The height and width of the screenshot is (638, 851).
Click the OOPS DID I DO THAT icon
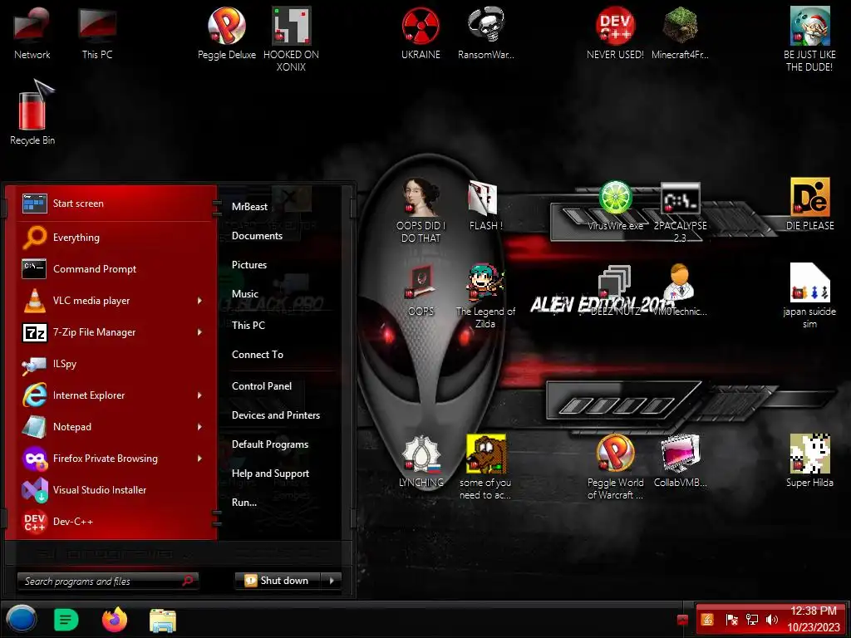tap(421, 210)
